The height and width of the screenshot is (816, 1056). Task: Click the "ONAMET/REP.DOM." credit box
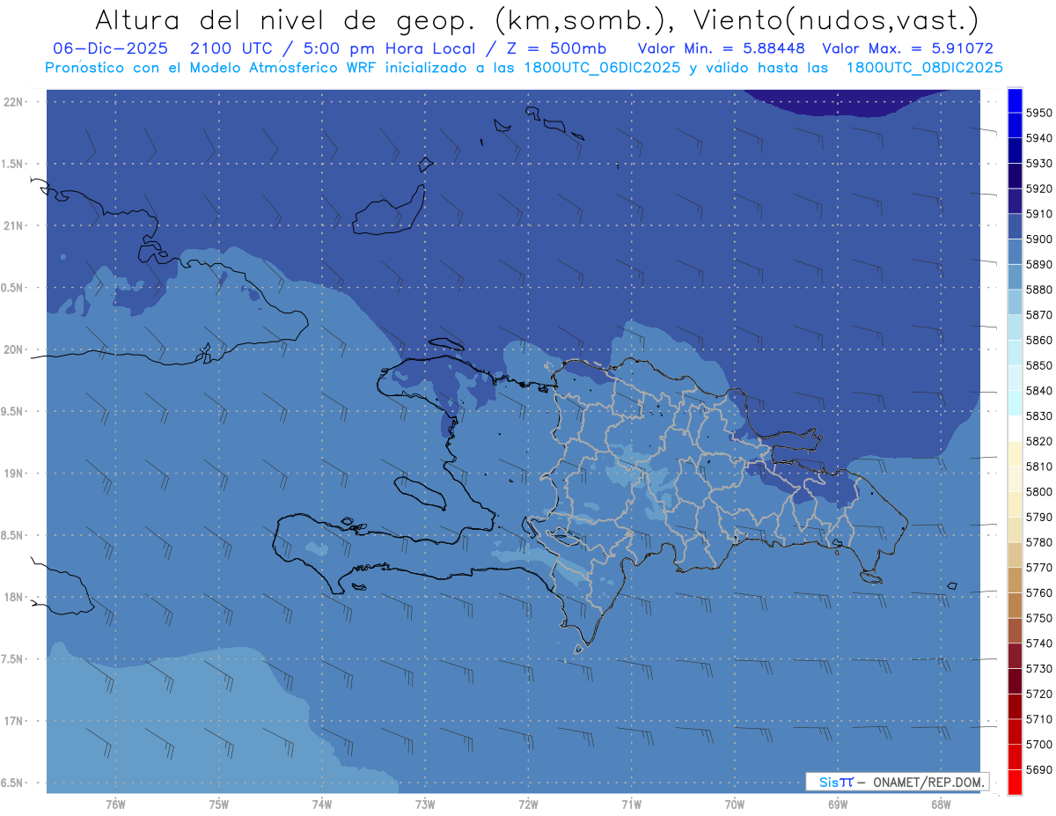point(897,782)
